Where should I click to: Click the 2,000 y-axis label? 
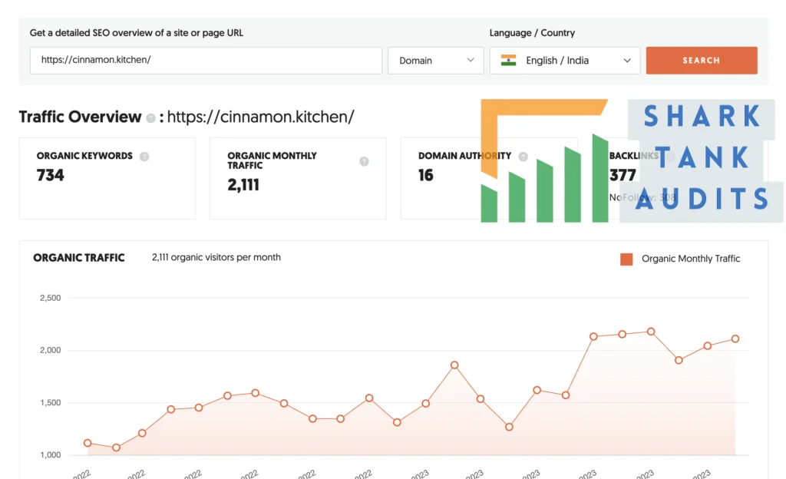(50, 350)
